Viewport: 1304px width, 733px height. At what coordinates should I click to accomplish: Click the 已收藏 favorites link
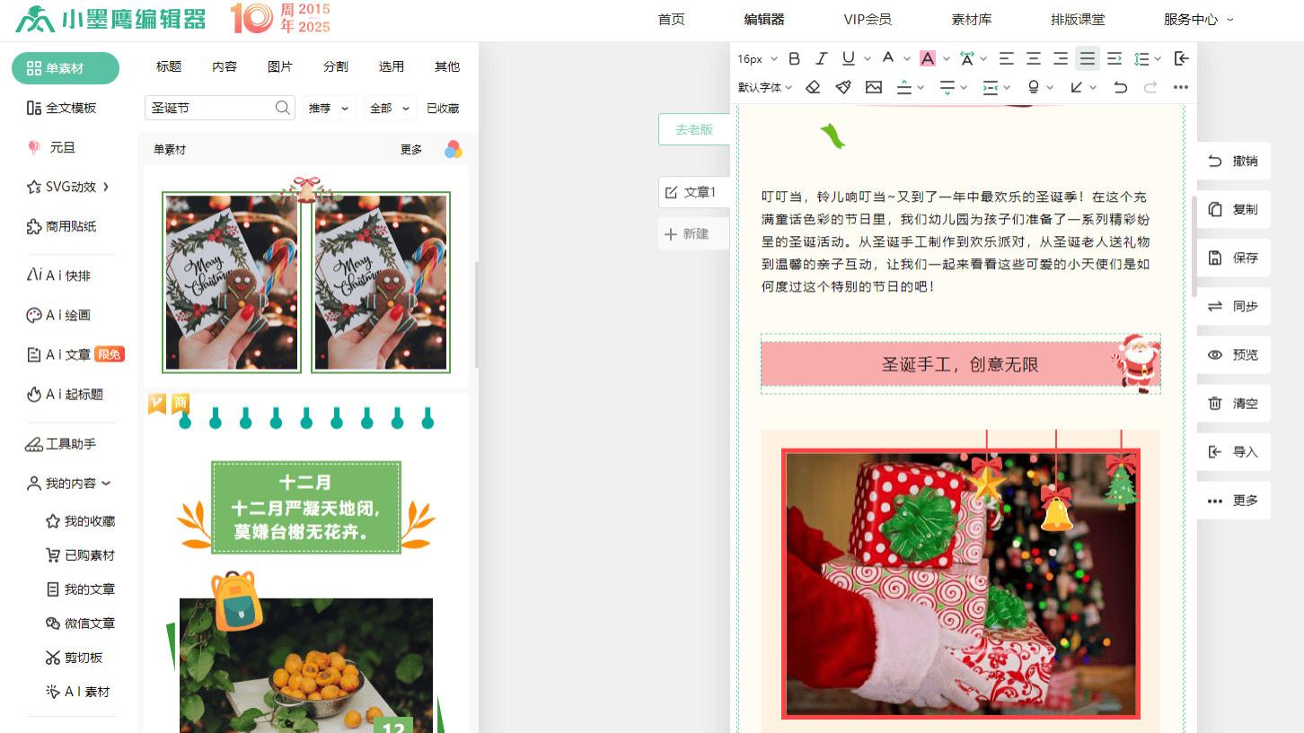tap(442, 108)
